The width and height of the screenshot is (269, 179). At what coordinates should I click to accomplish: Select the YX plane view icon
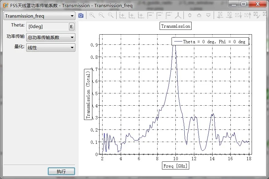122,16
